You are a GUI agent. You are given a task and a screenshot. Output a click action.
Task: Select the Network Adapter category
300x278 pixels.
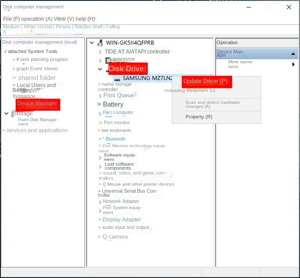coord(121,201)
